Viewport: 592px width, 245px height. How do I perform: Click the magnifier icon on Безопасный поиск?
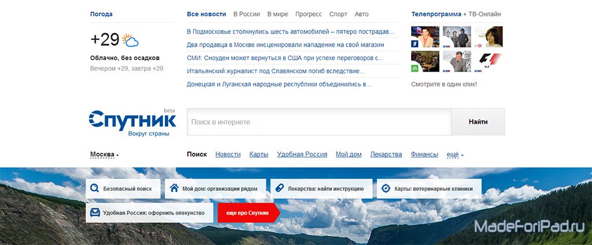coord(95,189)
